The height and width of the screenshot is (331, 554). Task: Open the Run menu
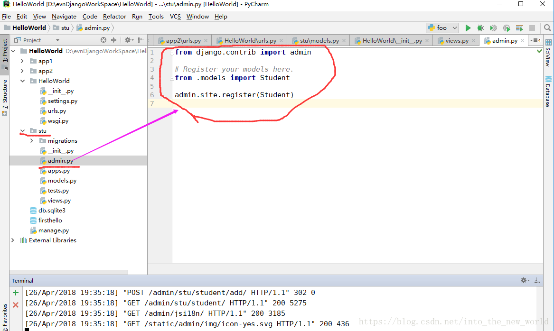(137, 17)
